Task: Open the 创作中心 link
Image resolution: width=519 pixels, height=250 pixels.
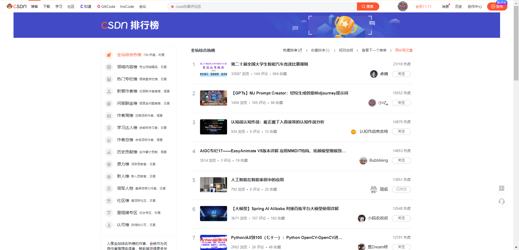Action: [x=475, y=6]
